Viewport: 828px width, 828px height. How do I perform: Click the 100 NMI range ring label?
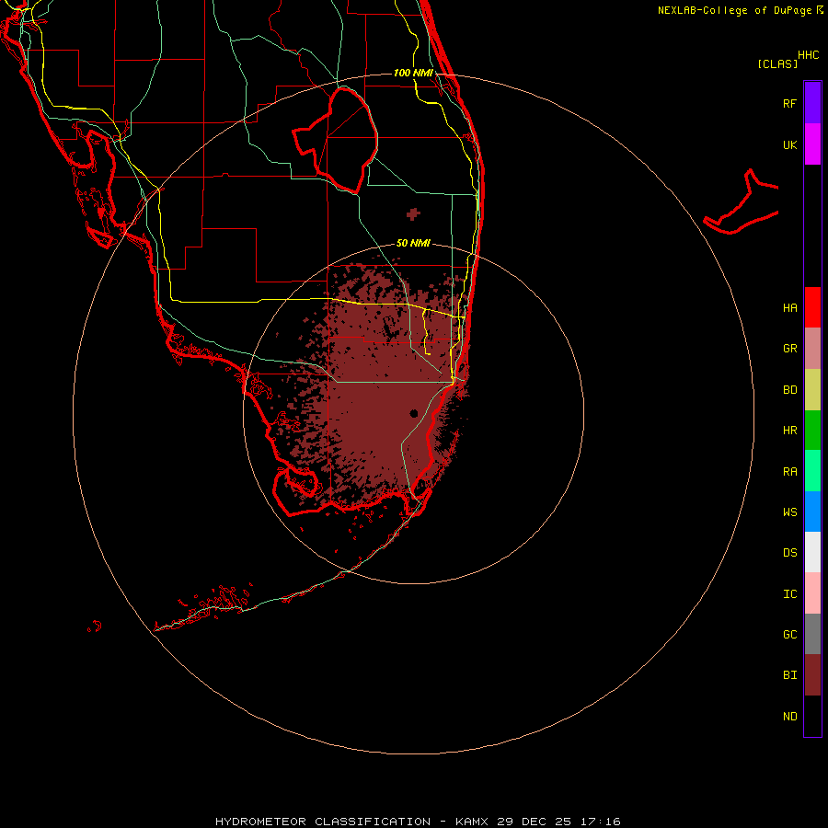pos(413,73)
